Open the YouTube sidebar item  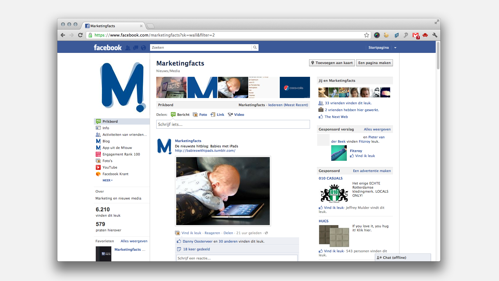pos(110,167)
